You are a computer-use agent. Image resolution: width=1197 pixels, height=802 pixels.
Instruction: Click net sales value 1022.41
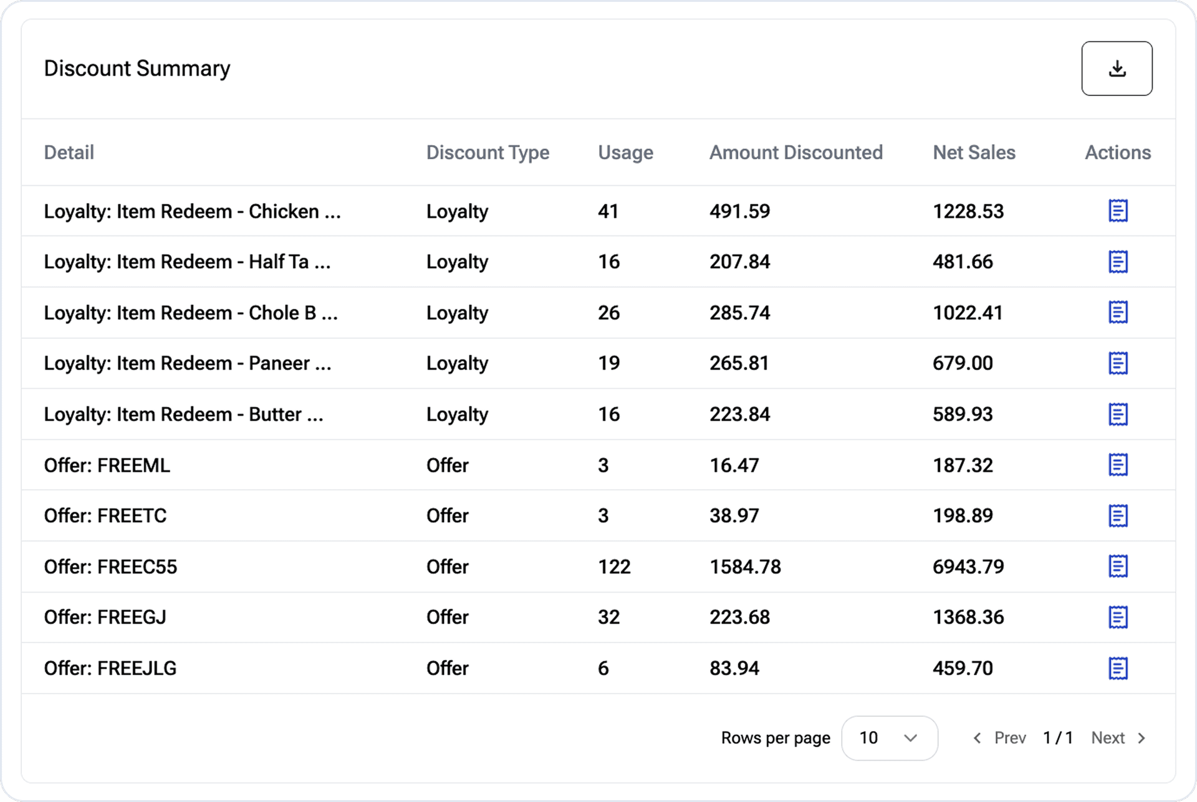pyautogui.click(x=968, y=313)
